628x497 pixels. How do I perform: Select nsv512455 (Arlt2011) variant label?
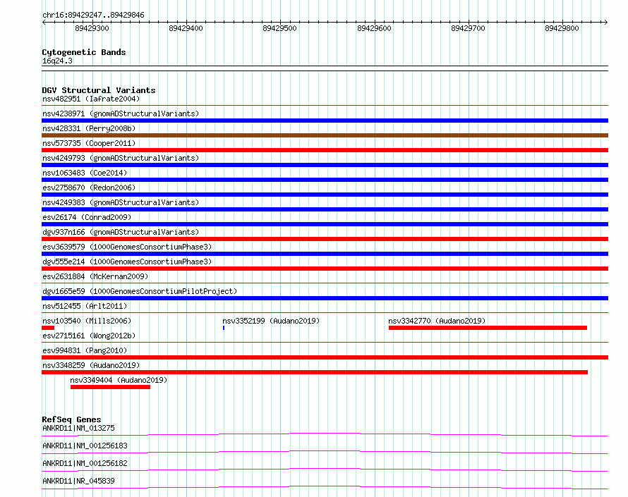85,306
